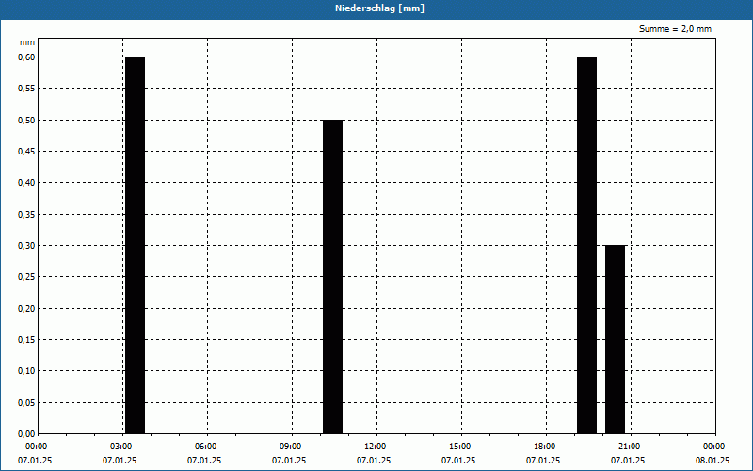Select the 09:00 time label
This screenshot has width=753, height=471.
coord(292,447)
